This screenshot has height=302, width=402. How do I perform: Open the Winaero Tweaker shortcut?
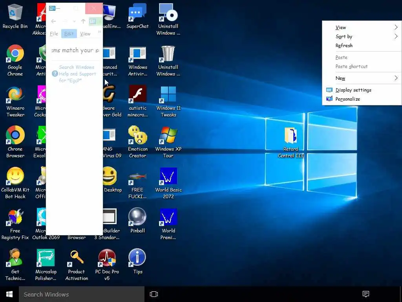coord(15,101)
